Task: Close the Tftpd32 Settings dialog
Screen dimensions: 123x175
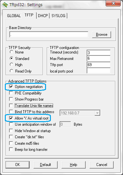Action: 113,3
